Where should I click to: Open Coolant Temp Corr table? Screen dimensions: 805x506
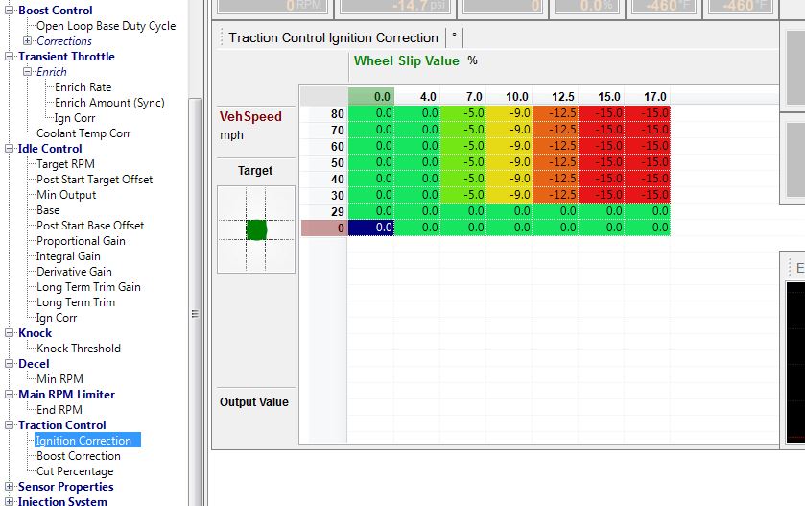[x=83, y=133]
